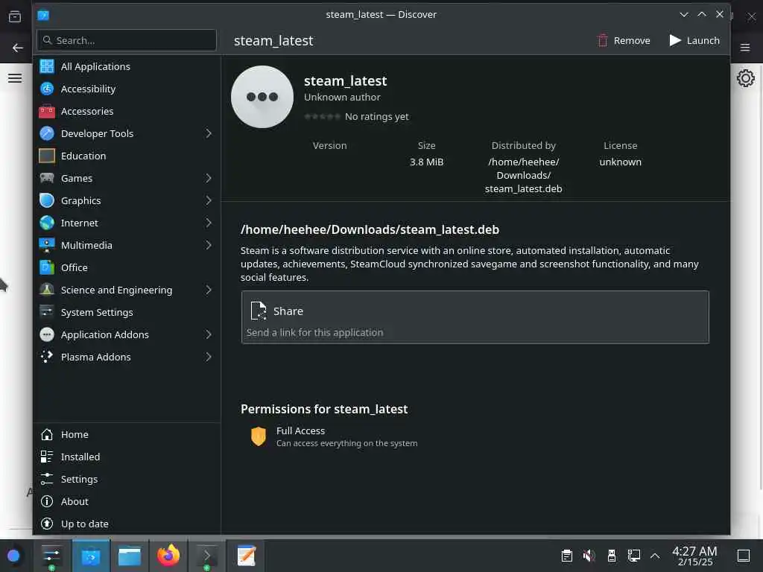
Task: Open the Settings page label
Action: coord(79,479)
